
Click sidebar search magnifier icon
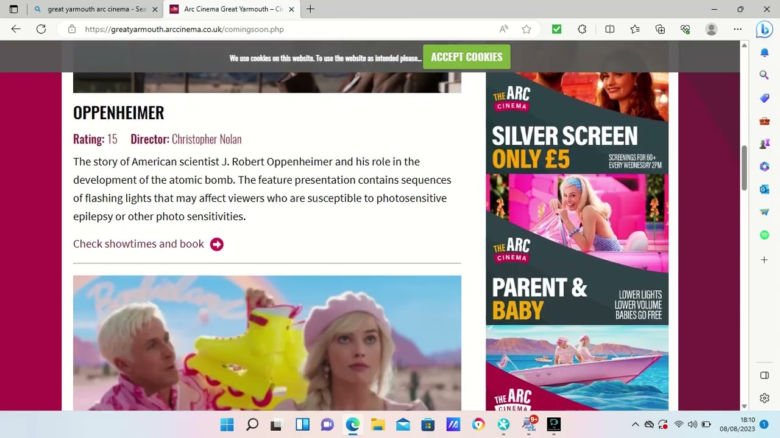coord(764,75)
